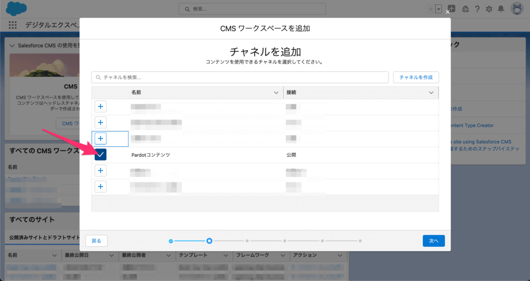This screenshot has width=530, height=281.
Task: Open the Trailhead guidance icon
Action: [465, 9]
